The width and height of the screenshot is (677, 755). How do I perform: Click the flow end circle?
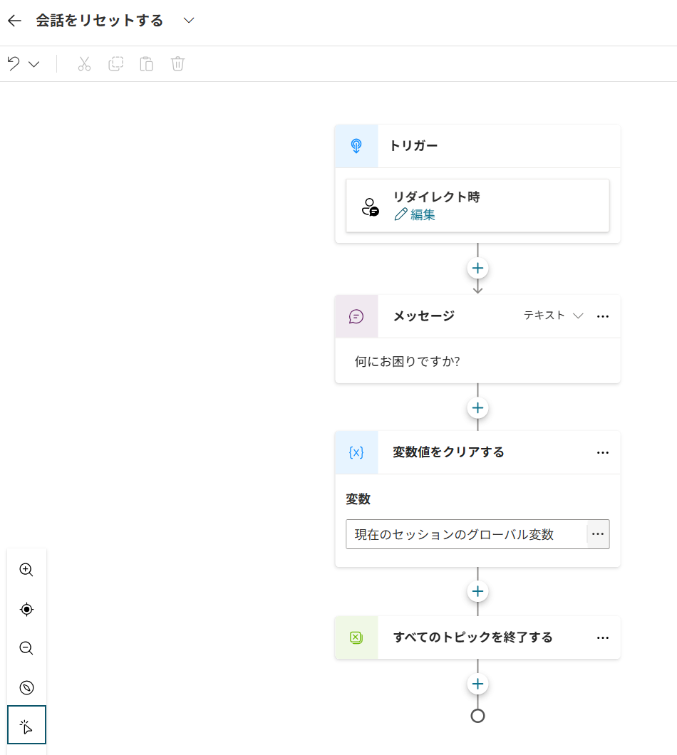pyautogui.click(x=477, y=716)
